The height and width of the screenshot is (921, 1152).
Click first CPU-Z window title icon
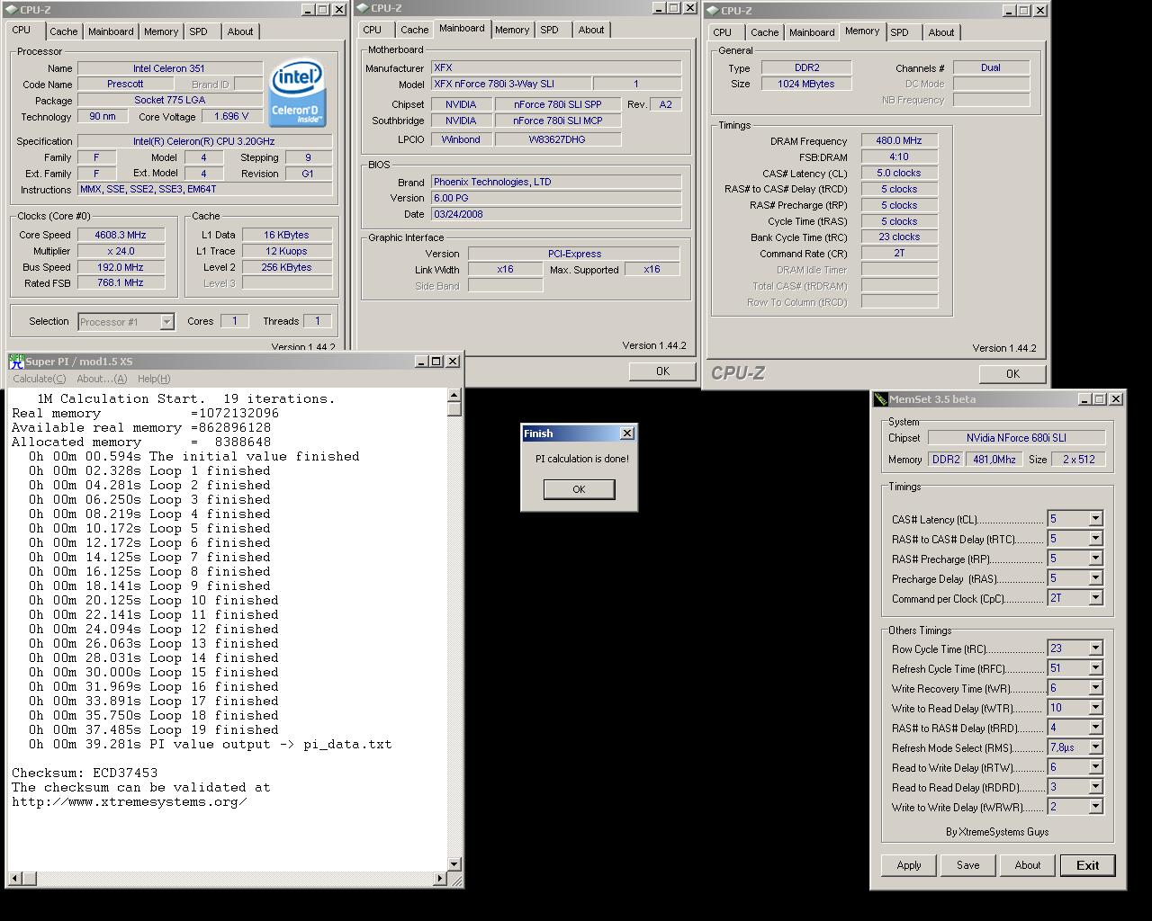[x=12, y=10]
